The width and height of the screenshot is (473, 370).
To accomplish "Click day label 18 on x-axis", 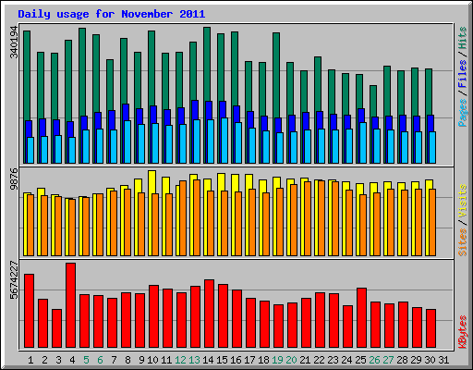I will [263, 360].
